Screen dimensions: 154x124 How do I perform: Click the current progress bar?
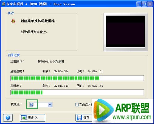77,78
